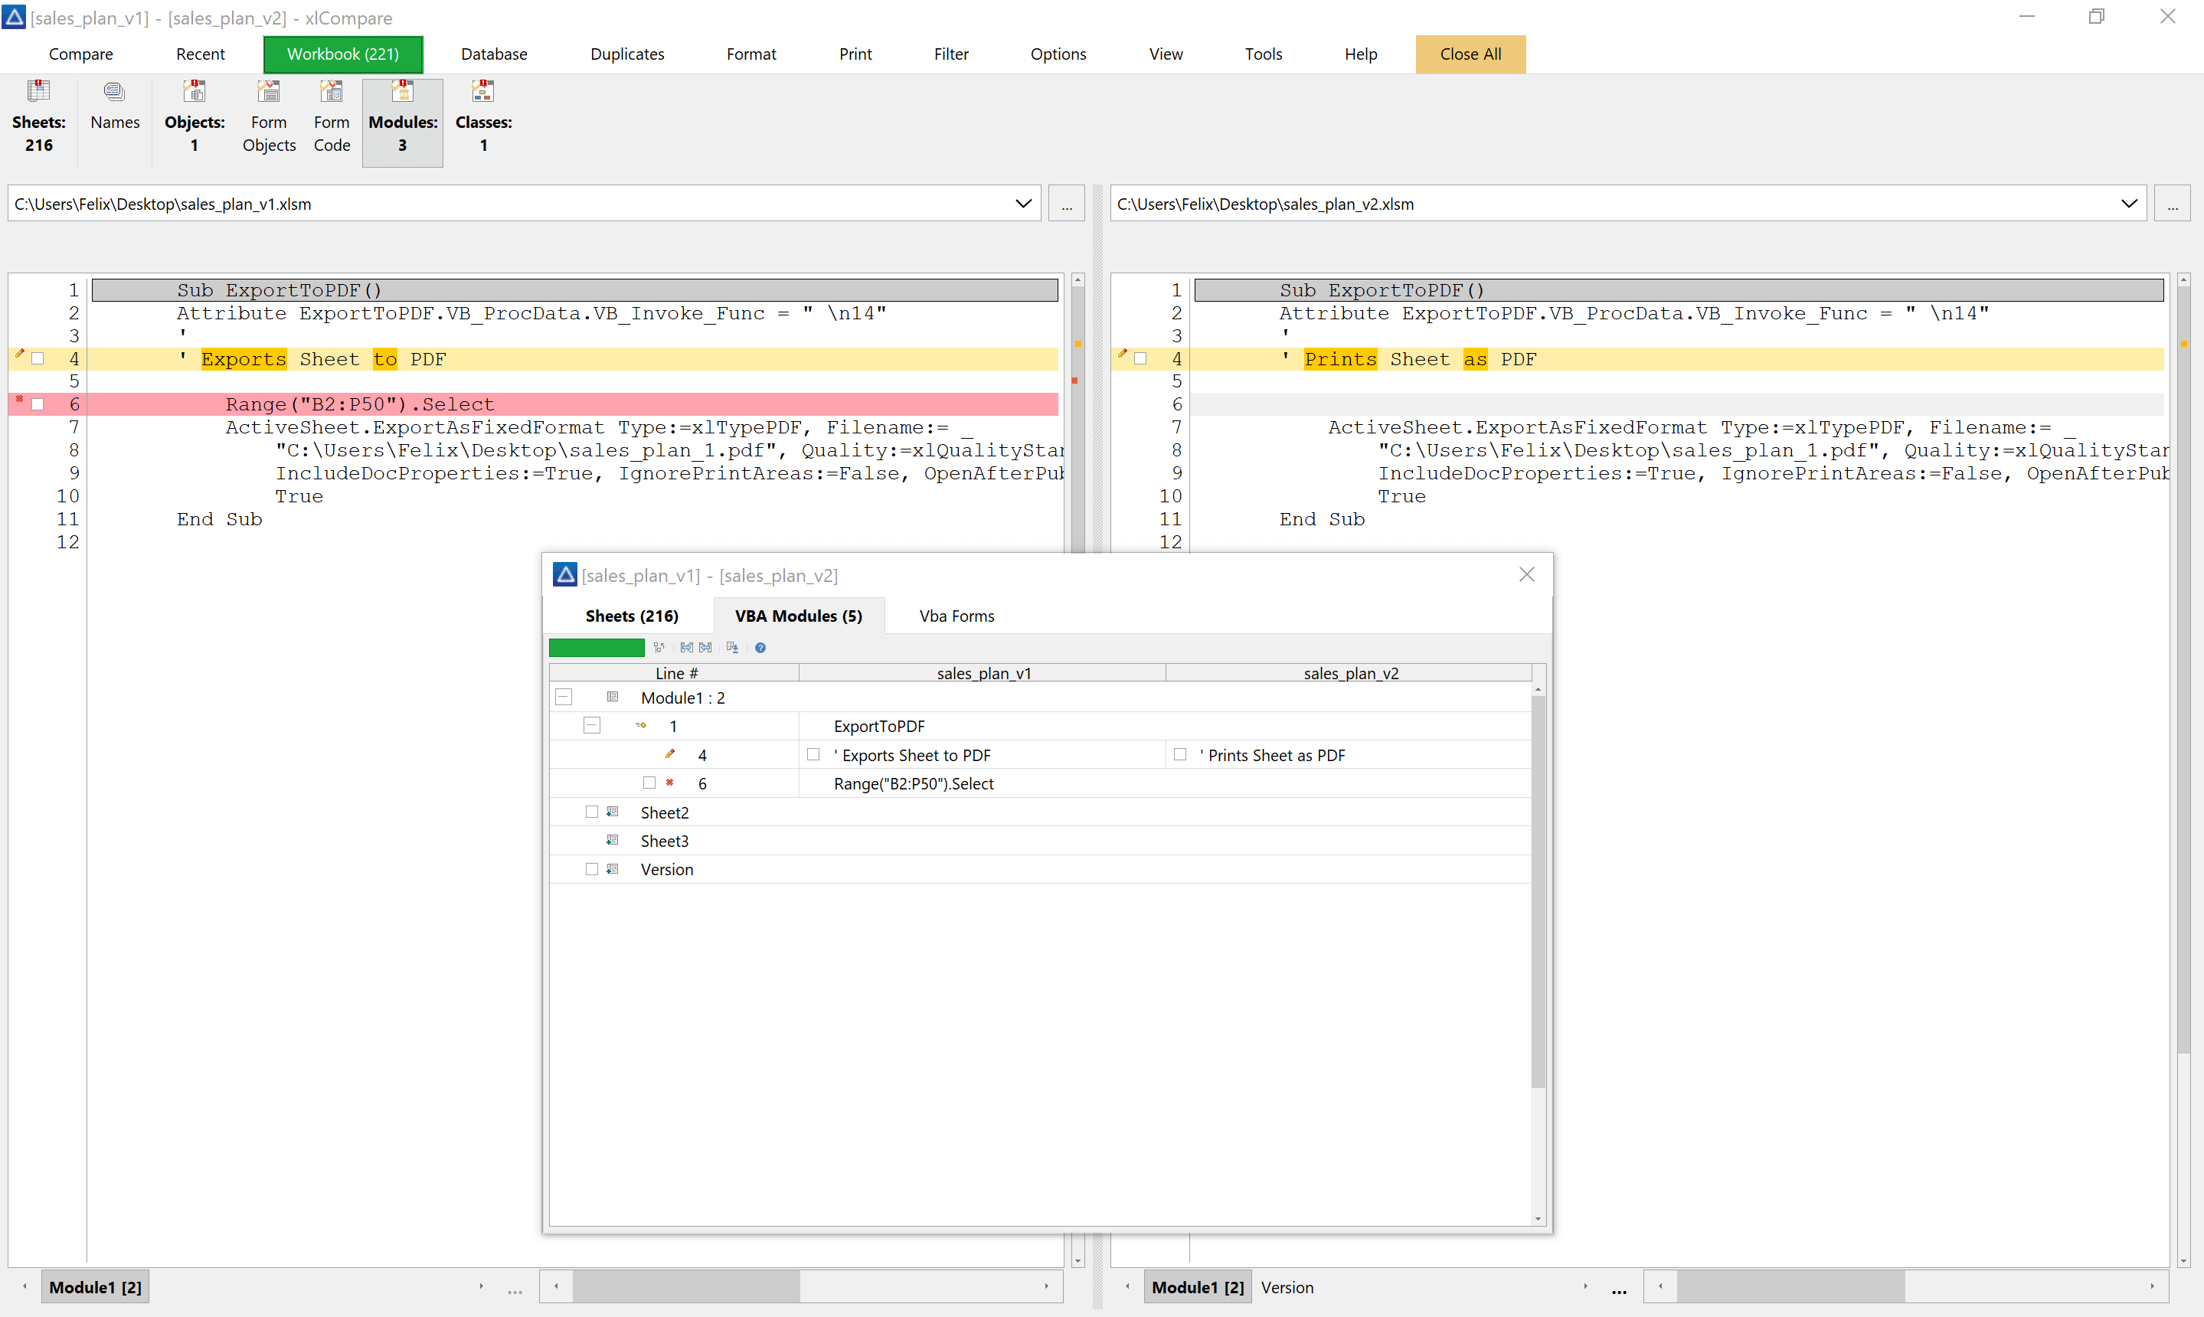Select the Classes ribbon icon
The height and width of the screenshot is (1317, 2204).
pos(483,91)
